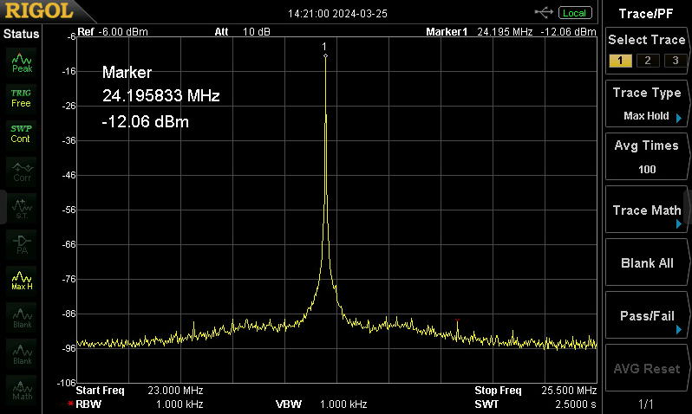The width and height of the screenshot is (692, 414).
Task: Click the Math trace status icon
Action: [x=22, y=389]
